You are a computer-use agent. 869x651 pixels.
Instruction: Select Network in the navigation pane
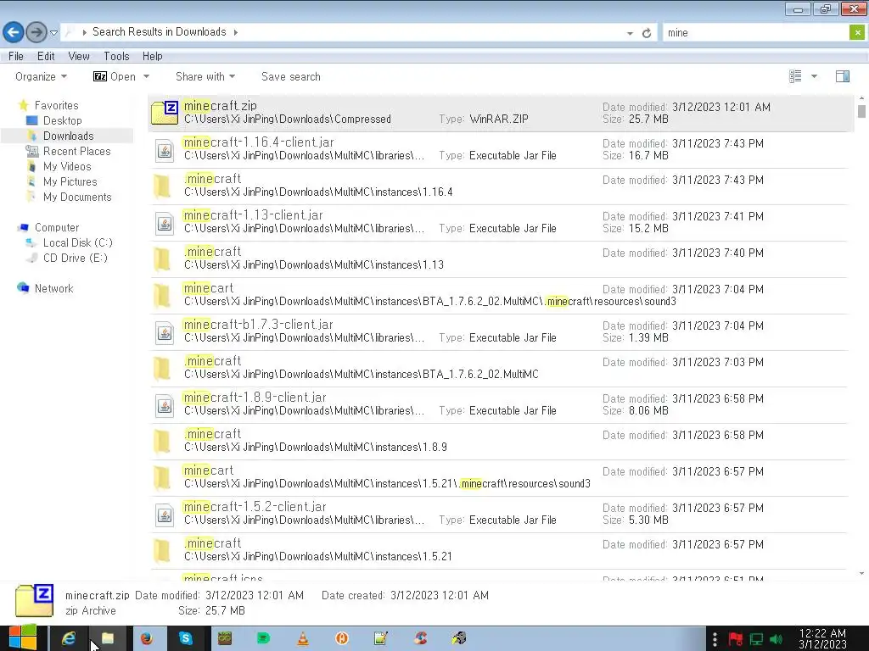pyautogui.click(x=53, y=288)
